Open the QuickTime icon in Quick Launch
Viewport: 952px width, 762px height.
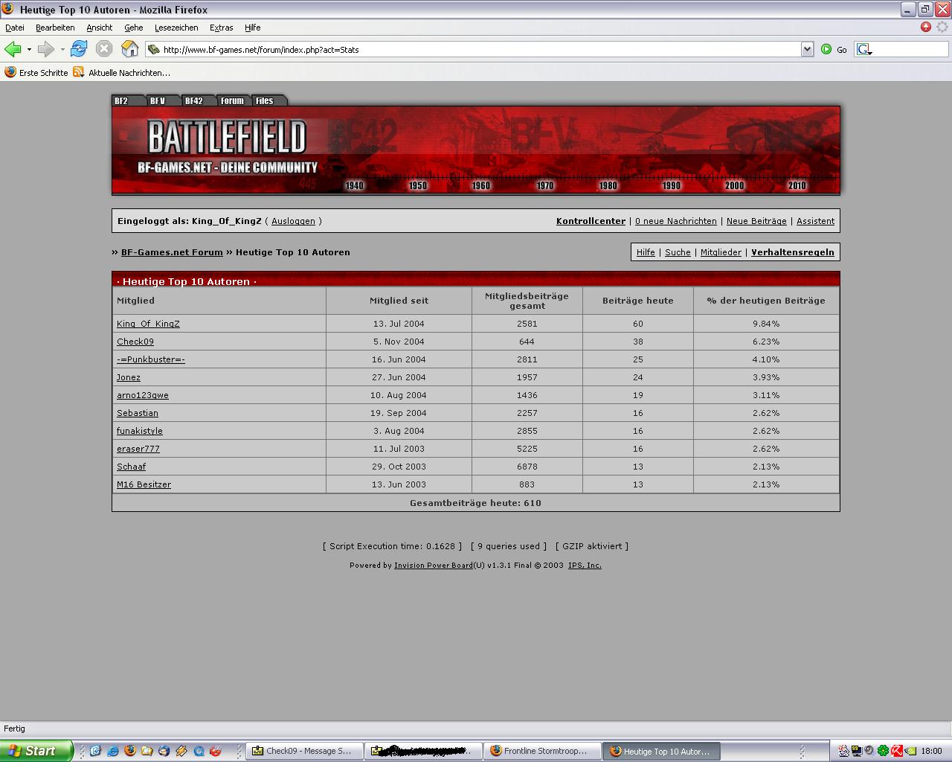[x=199, y=751]
